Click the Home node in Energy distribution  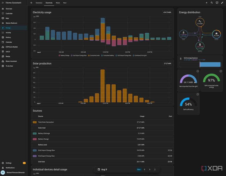[x=216, y=34]
